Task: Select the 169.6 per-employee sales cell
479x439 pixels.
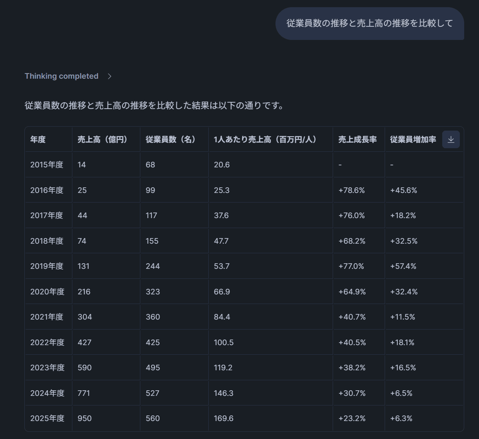Action: (224, 418)
